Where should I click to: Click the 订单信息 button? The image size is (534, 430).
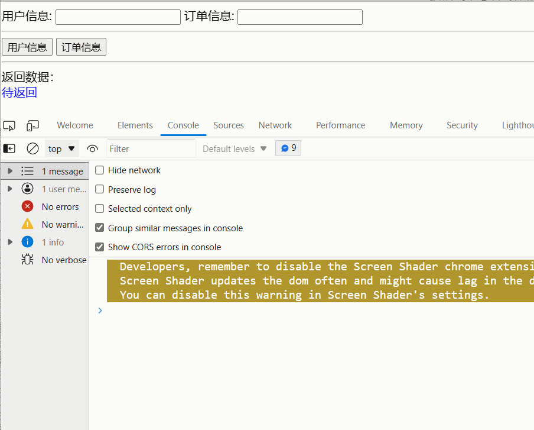81,47
